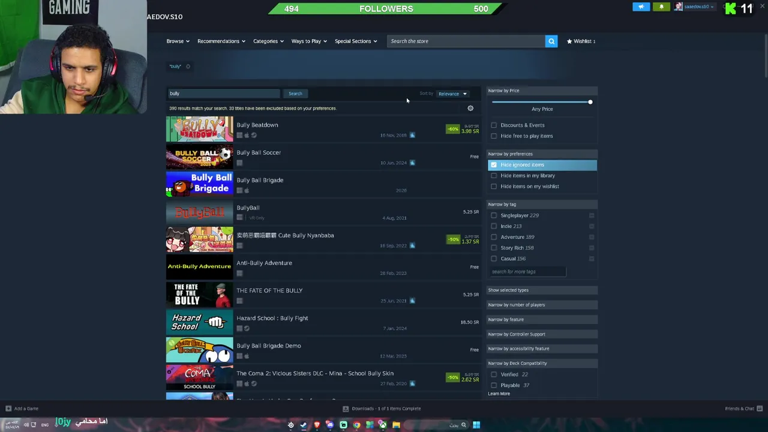Open Google Chrome from the taskbar
This screenshot has width=768, height=432.
pos(356,425)
